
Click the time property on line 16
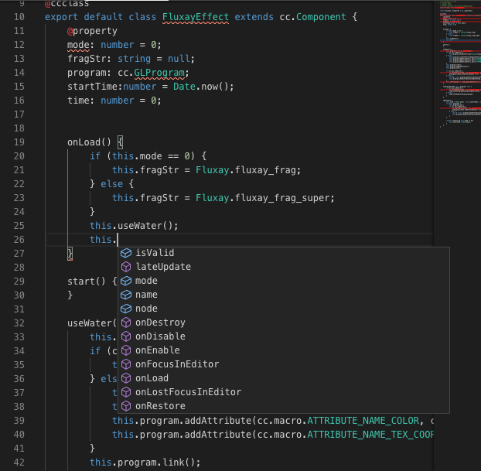(78, 101)
